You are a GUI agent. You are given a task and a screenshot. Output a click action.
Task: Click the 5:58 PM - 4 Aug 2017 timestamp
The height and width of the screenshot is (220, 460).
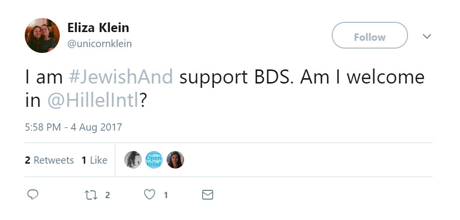73,127
